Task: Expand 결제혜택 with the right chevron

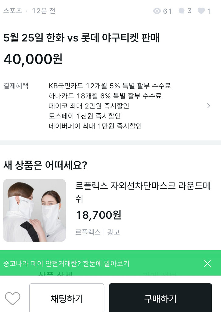Action: (x=209, y=106)
